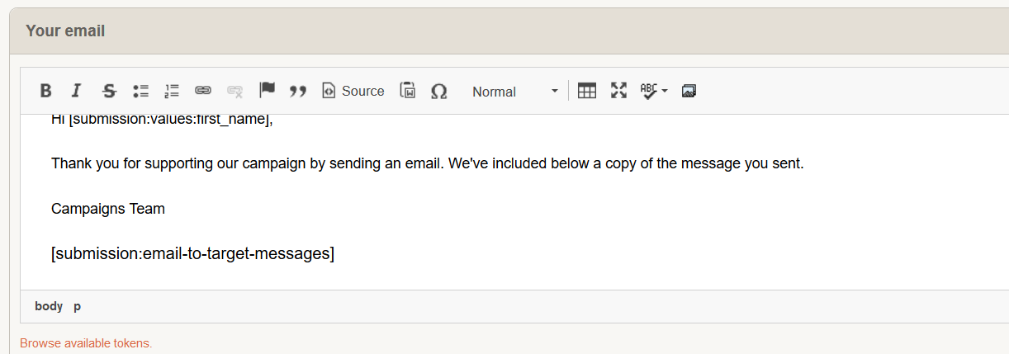The image size is (1009, 354).
Task: Maximize the editor
Action: click(x=618, y=91)
